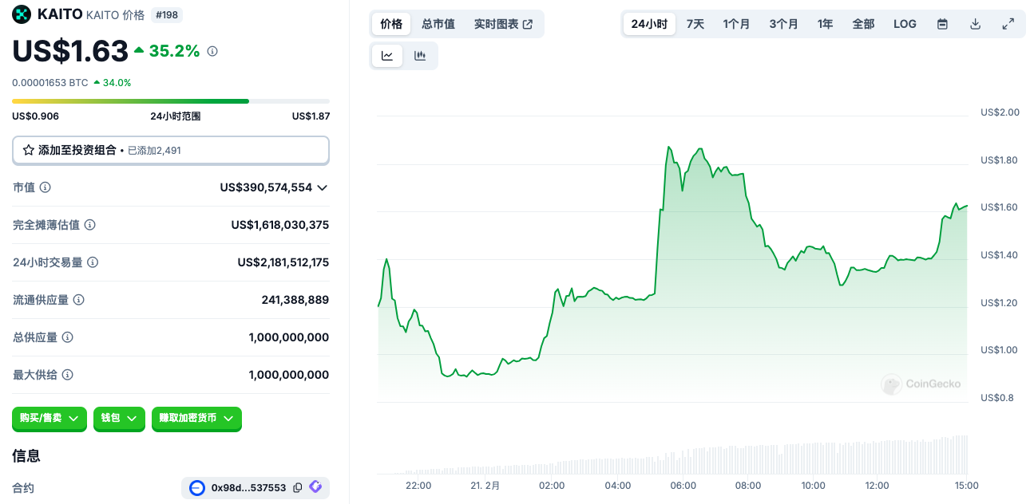The width and height of the screenshot is (1034, 504).
Task: Click info icon beside 24小时交易量
Action: pos(93,262)
